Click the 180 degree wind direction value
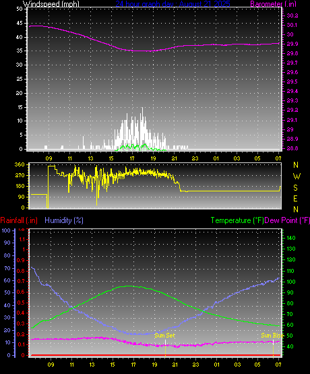Viewport: 310px width, 374px height. click(20, 186)
